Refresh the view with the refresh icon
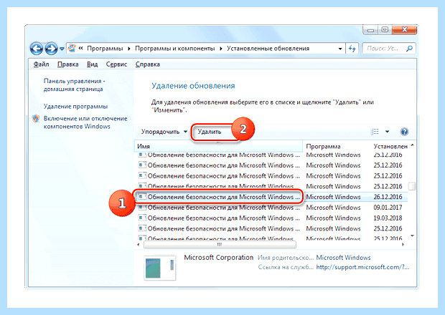The height and width of the screenshot is (315, 445). 352,49
